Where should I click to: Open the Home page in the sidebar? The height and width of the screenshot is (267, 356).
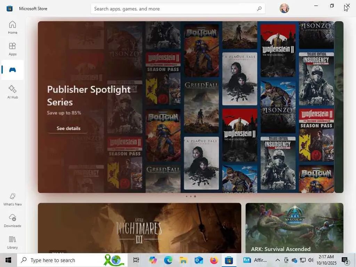point(13,27)
